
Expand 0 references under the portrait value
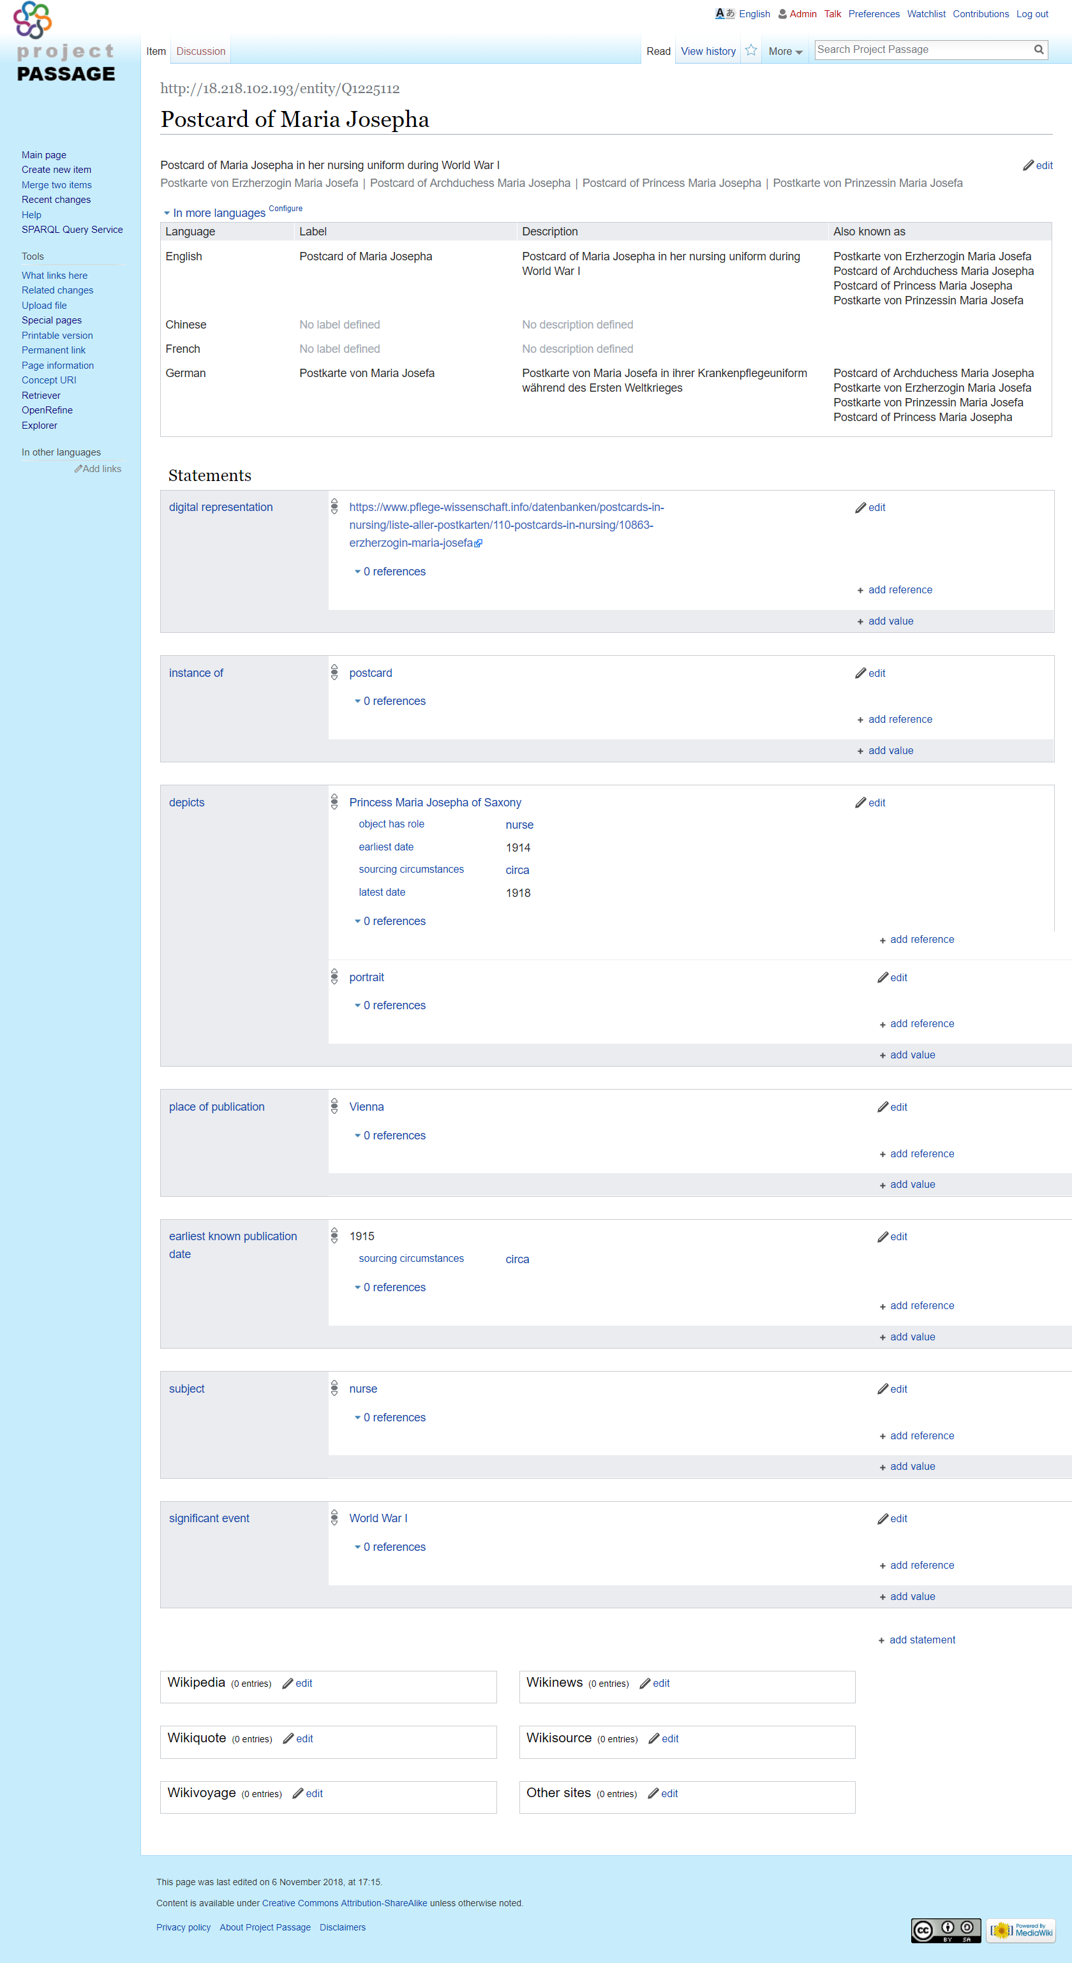(x=394, y=1005)
